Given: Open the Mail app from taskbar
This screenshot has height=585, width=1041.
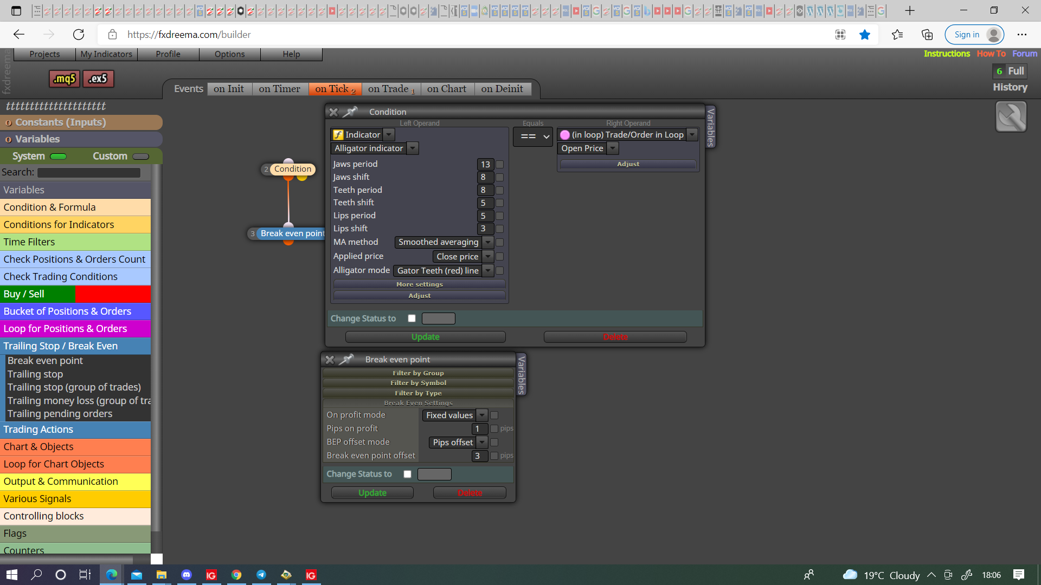Looking at the screenshot, I should tap(137, 575).
